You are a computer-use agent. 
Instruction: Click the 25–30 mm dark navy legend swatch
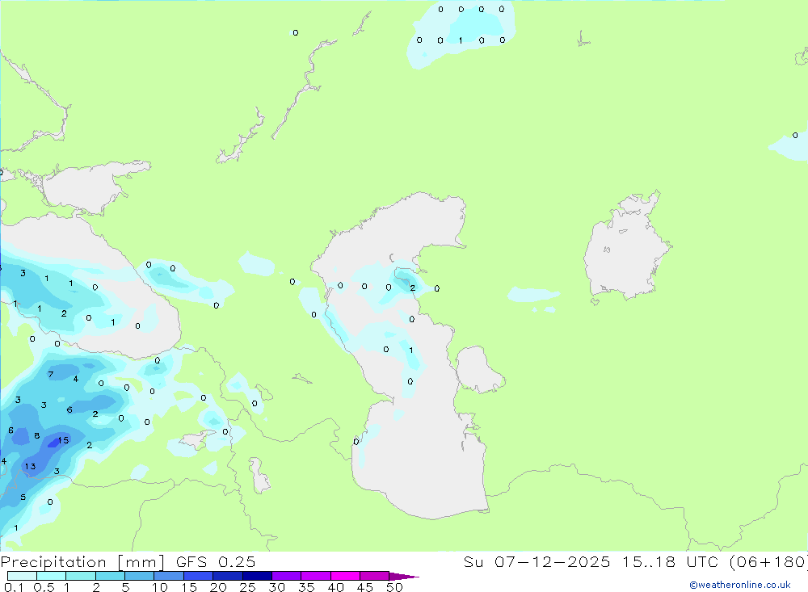(x=257, y=576)
